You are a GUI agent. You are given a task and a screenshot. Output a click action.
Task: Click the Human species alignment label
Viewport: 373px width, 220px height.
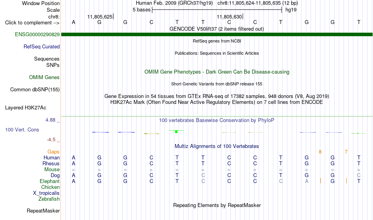tap(51, 157)
